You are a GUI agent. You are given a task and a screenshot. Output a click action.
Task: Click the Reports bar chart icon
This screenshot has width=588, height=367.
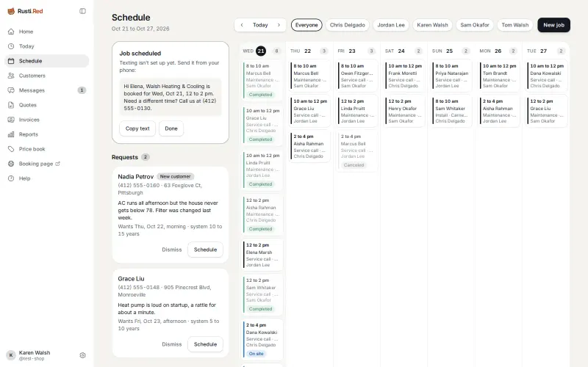(x=11, y=134)
